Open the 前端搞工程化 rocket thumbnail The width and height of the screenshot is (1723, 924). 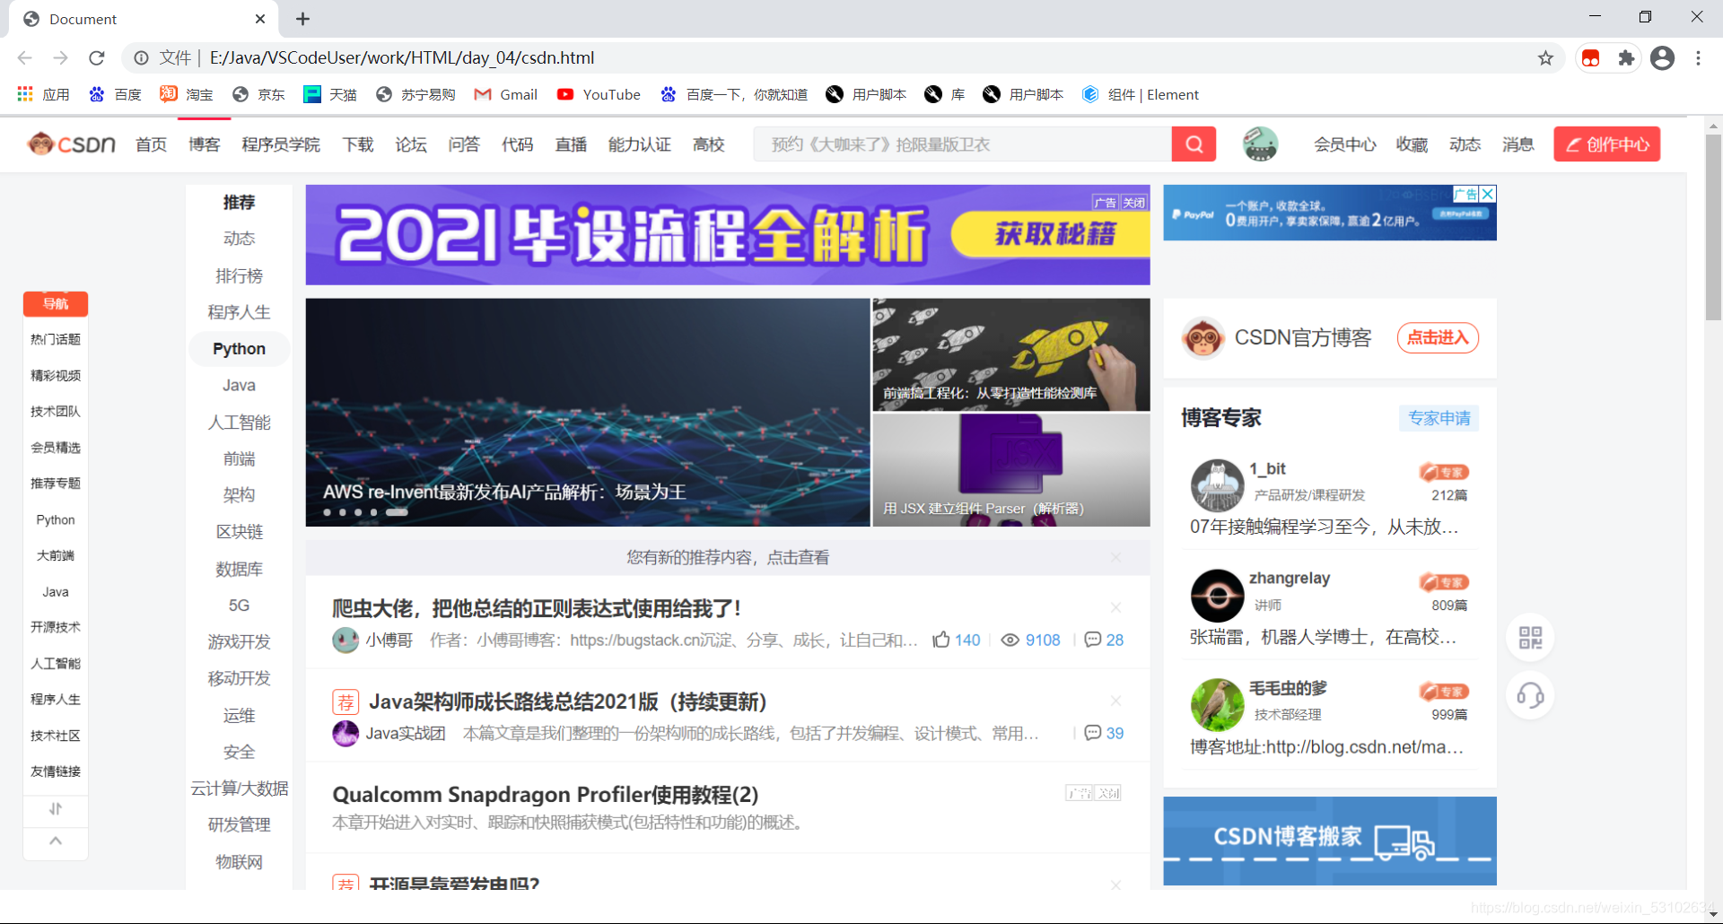point(1011,354)
